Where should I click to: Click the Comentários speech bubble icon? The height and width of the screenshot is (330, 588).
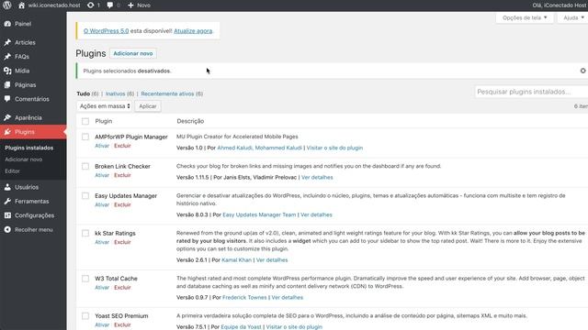[7, 99]
